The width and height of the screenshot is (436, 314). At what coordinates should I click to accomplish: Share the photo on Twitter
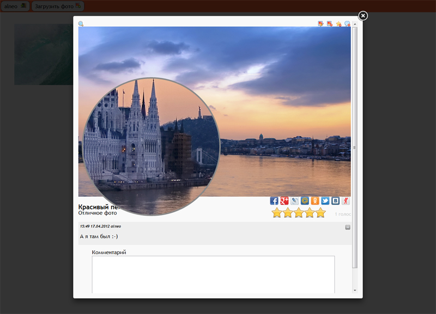click(x=325, y=201)
